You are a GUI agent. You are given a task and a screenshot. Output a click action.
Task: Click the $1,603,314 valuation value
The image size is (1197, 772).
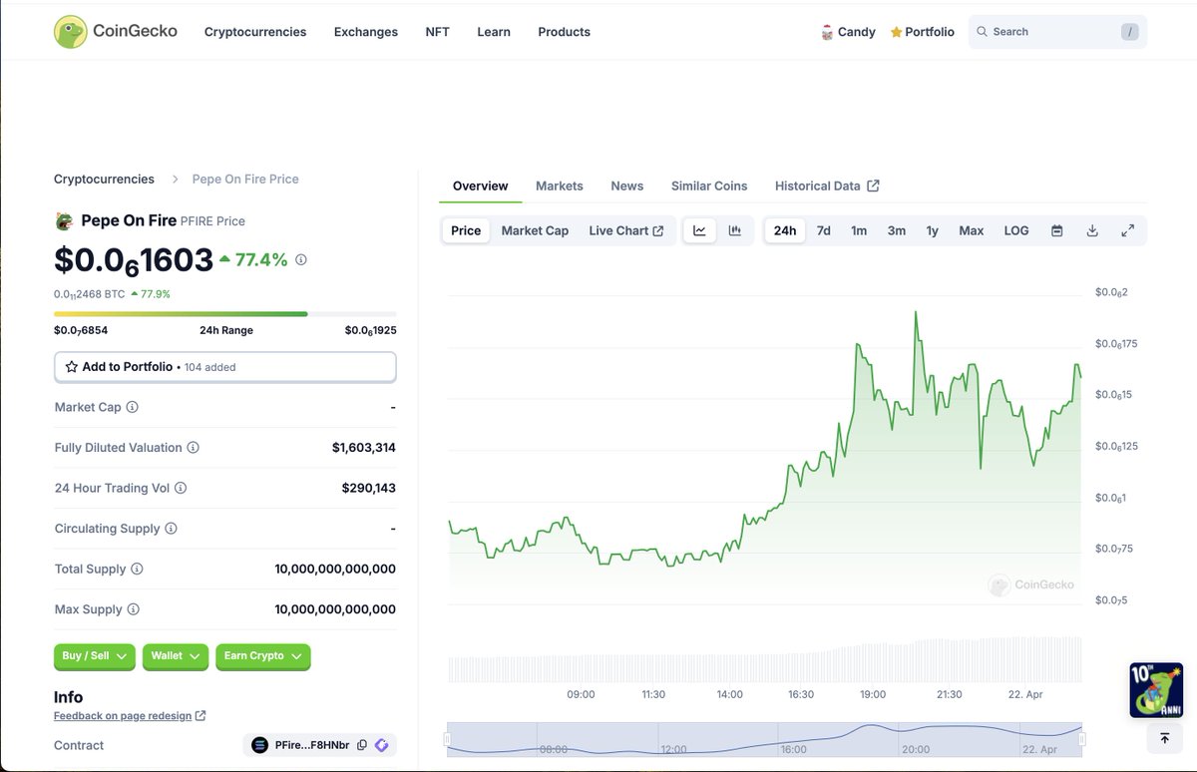364,448
